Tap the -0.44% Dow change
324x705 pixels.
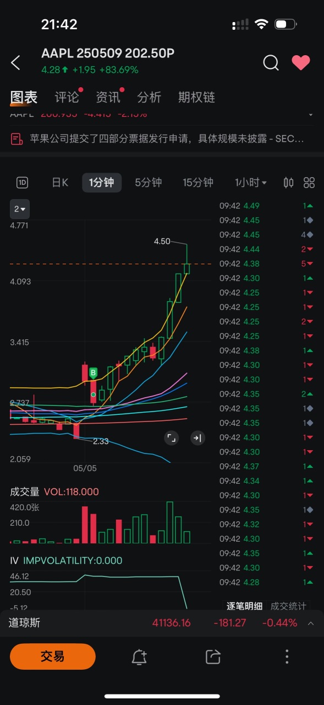click(x=279, y=623)
